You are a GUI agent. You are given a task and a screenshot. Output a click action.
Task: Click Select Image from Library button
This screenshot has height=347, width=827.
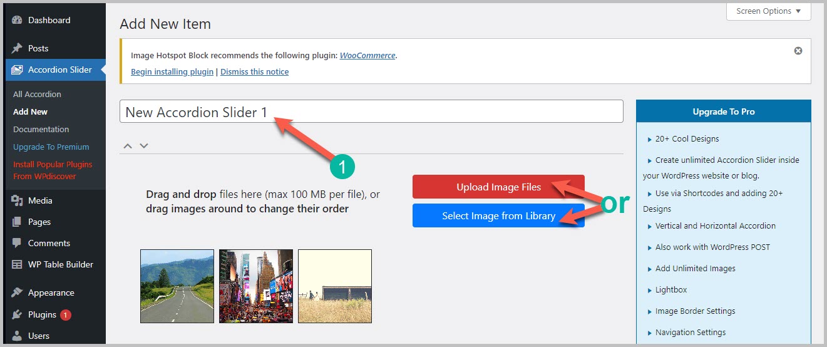498,215
